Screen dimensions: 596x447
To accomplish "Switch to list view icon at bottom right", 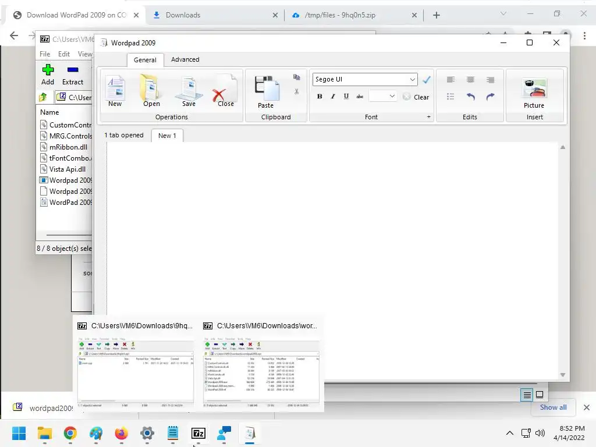I will [x=527, y=395].
